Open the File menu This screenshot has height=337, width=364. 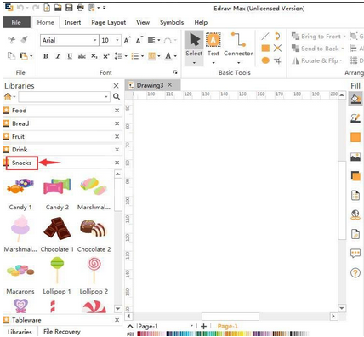click(x=17, y=22)
